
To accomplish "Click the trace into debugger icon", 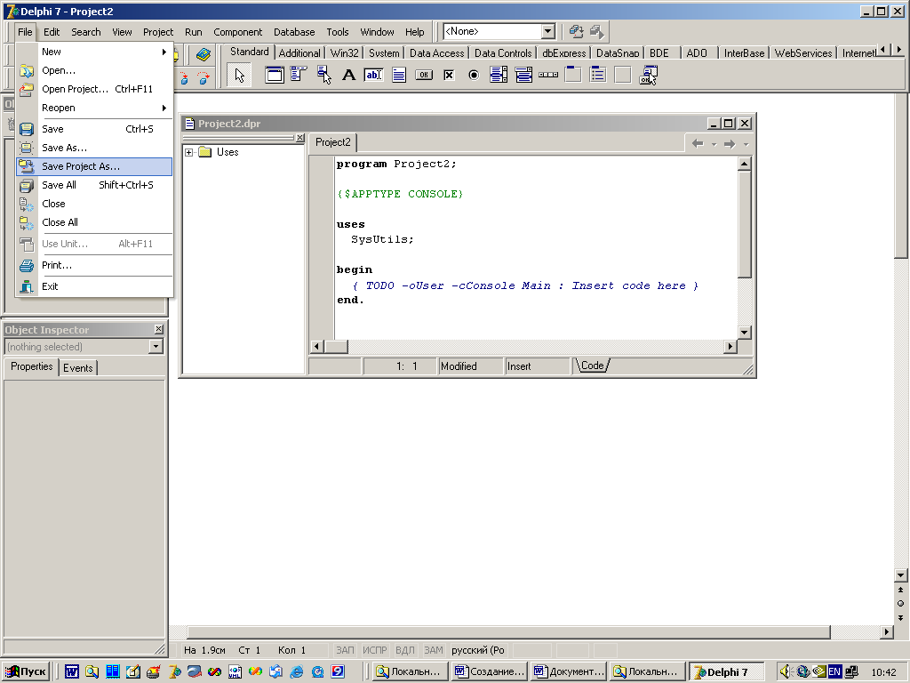I will click(184, 78).
